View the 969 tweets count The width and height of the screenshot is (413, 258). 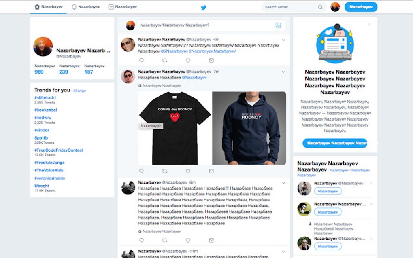click(x=39, y=72)
